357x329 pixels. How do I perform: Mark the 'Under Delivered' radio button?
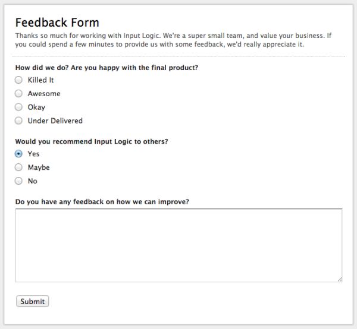tap(18, 121)
